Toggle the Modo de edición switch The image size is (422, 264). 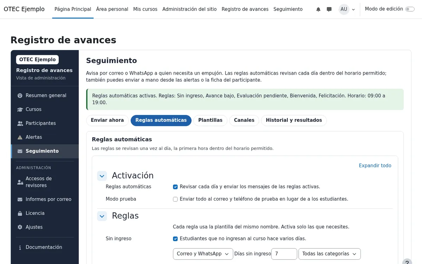point(410,9)
